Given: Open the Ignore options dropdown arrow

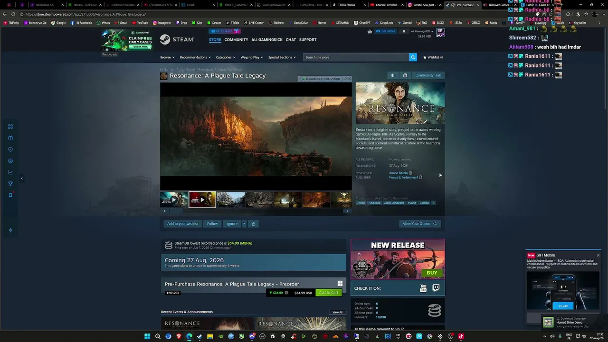Looking at the screenshot, I should click(244, 224).
